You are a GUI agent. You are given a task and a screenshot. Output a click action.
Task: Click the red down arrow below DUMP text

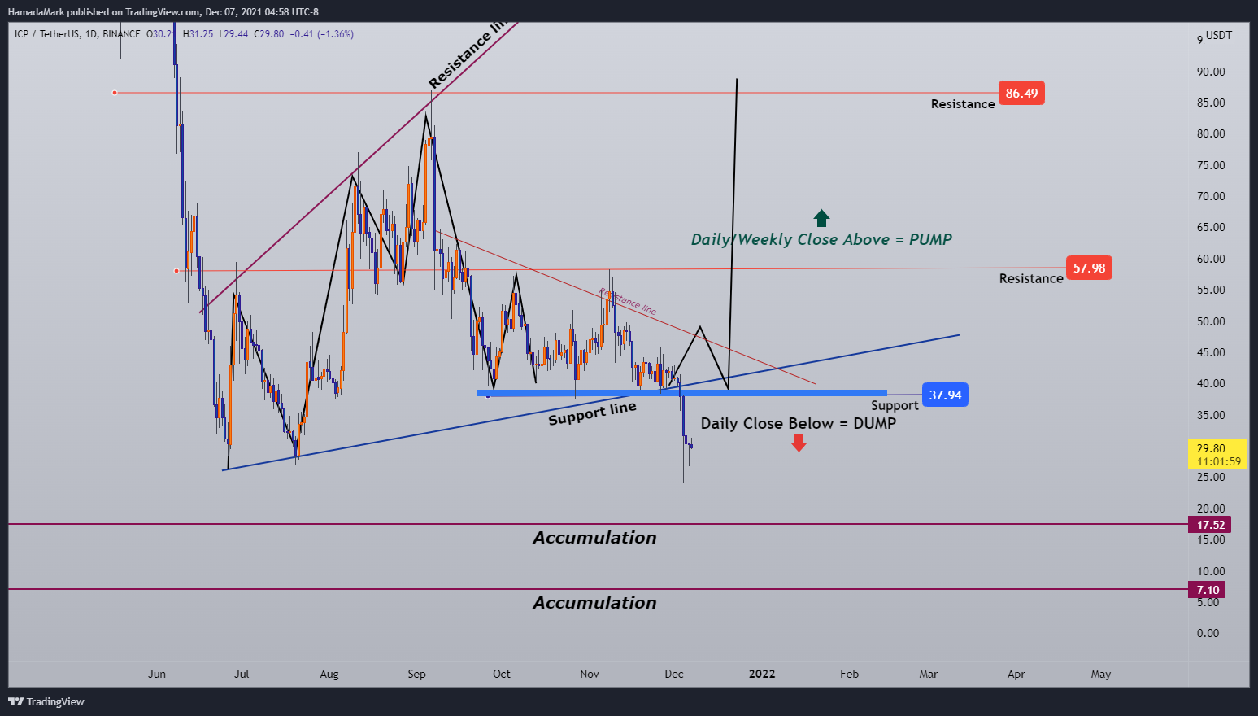click(799, 443)
